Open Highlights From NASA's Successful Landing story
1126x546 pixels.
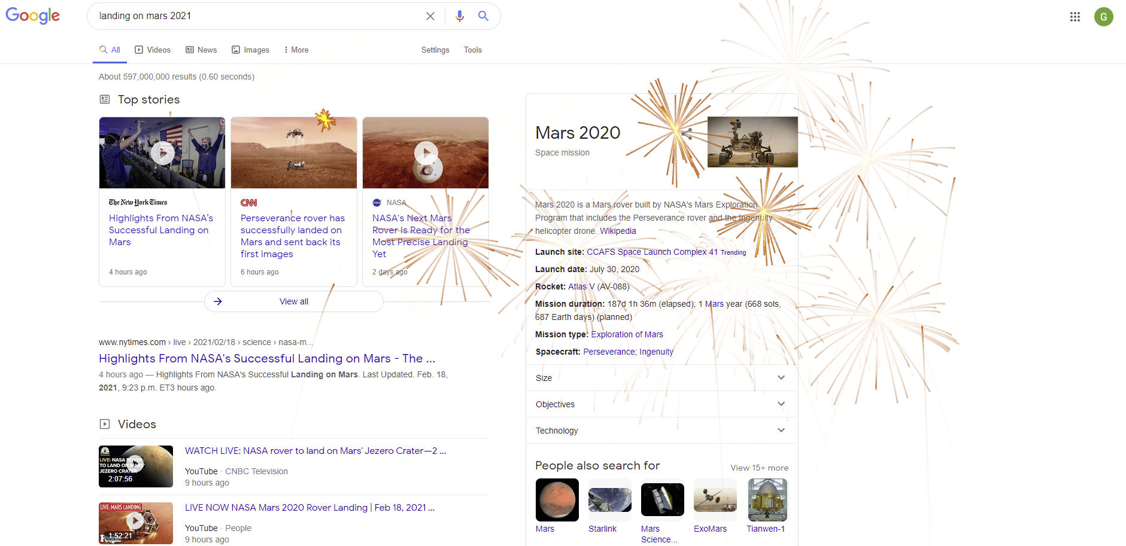pyautogui.click(x=161, y=230)
